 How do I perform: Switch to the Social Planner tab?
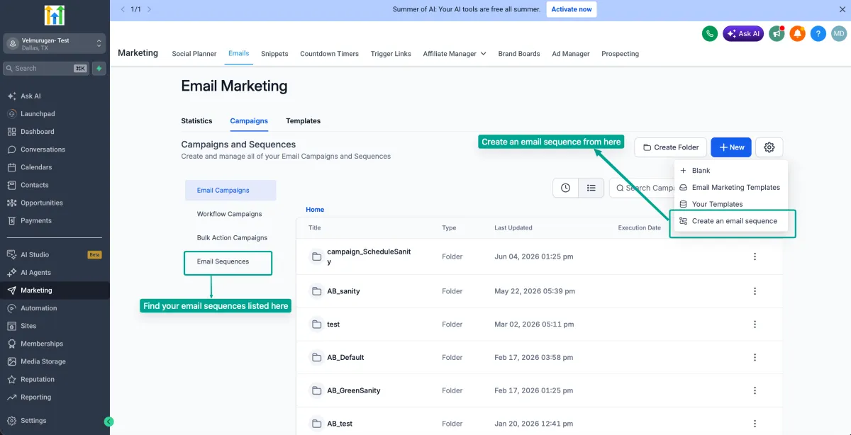[x=194, y=54]
